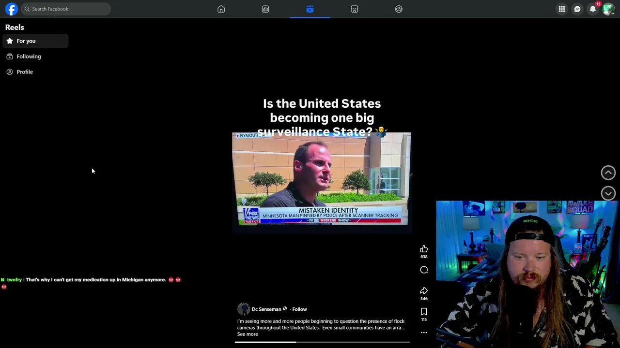Viewport: 620px width, 348px height.
Task: Click the Profile sidebar icon
Action: 10,72
